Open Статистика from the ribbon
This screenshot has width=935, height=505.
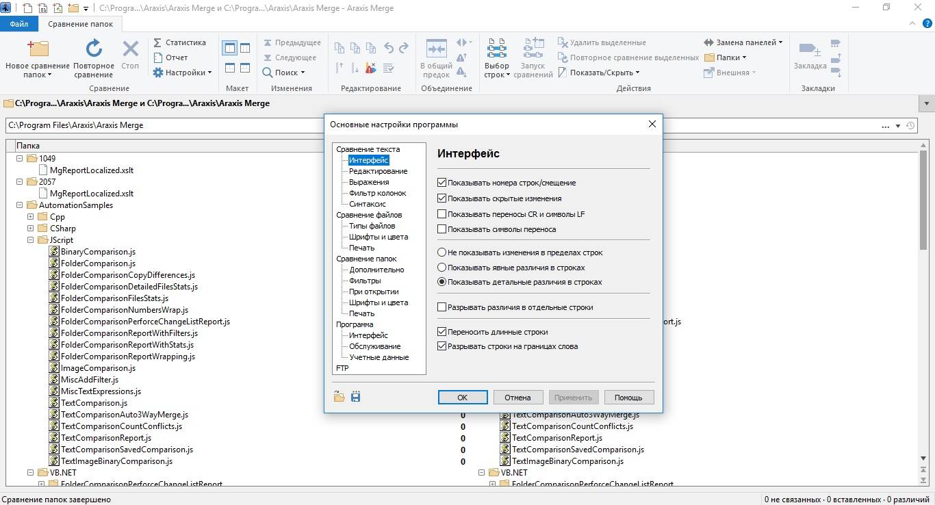tap(179, 42)
